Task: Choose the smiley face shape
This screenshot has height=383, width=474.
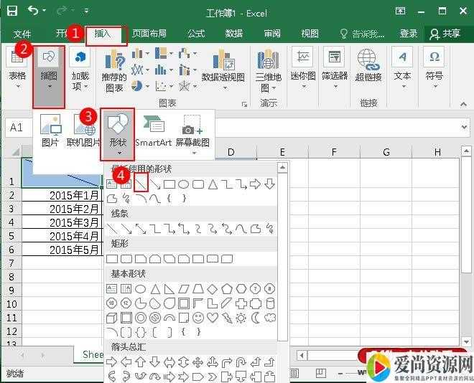Action: click(198, 317)
